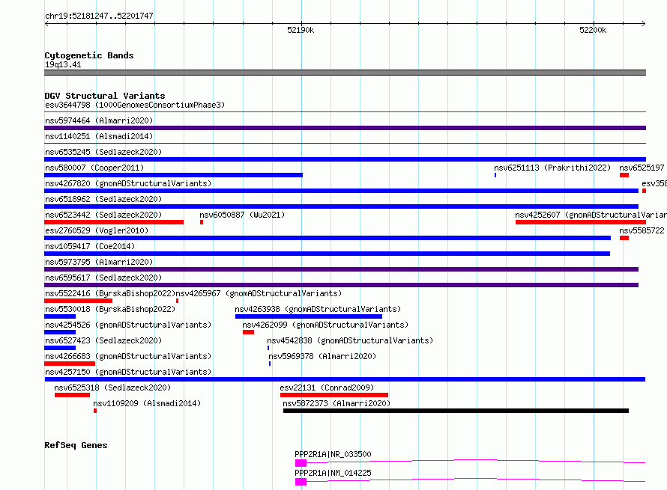
Task: Open nsv4252607 gnomAD variant label
Action: pyautogui.click(x=591, y=215)
